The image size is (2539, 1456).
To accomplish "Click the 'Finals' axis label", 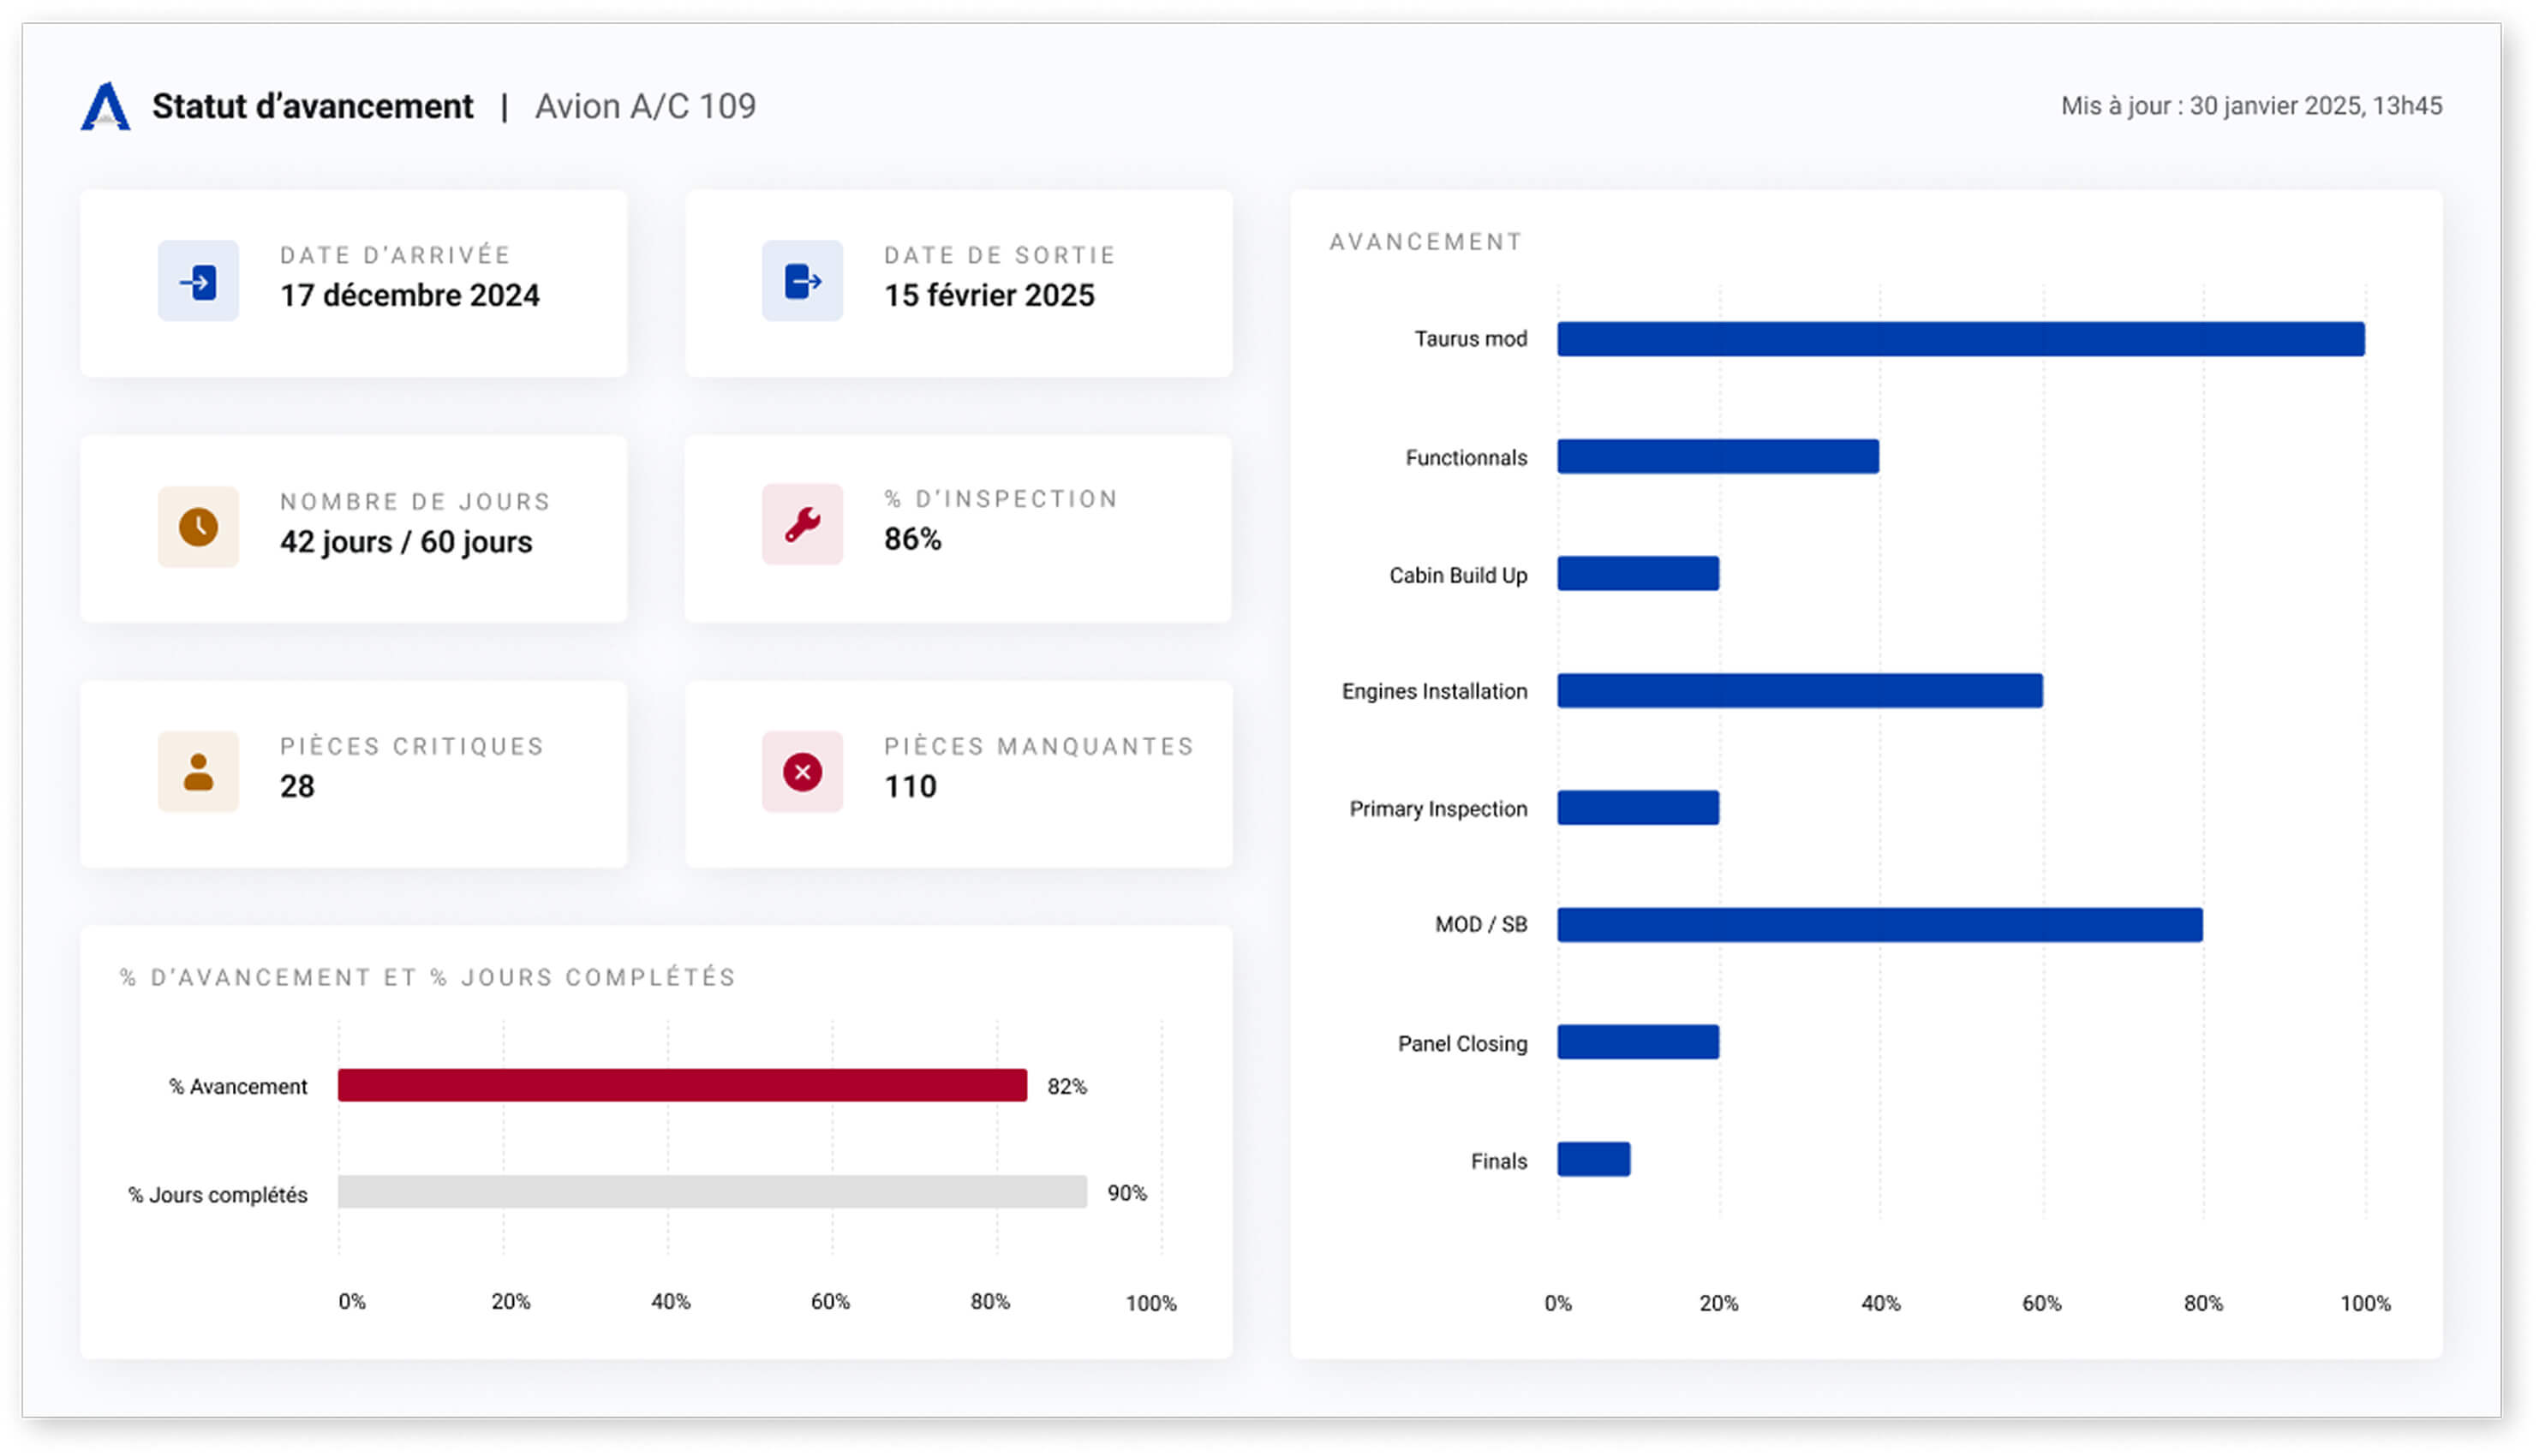I will pyautogui.click(x=1498, y=1161).
